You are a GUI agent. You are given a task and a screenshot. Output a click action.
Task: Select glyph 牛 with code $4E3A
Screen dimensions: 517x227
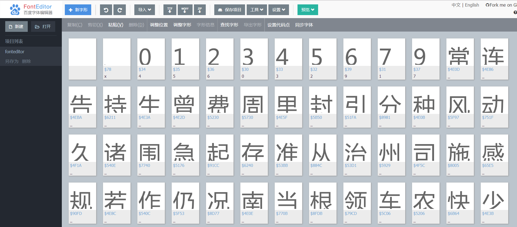(x=151, y=107)
